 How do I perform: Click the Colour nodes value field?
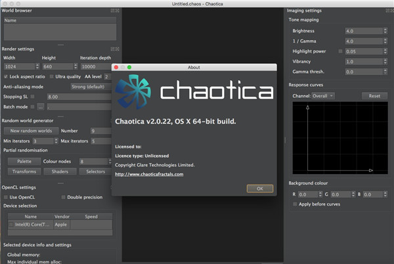pyautogui.click(x=93, y=162)
